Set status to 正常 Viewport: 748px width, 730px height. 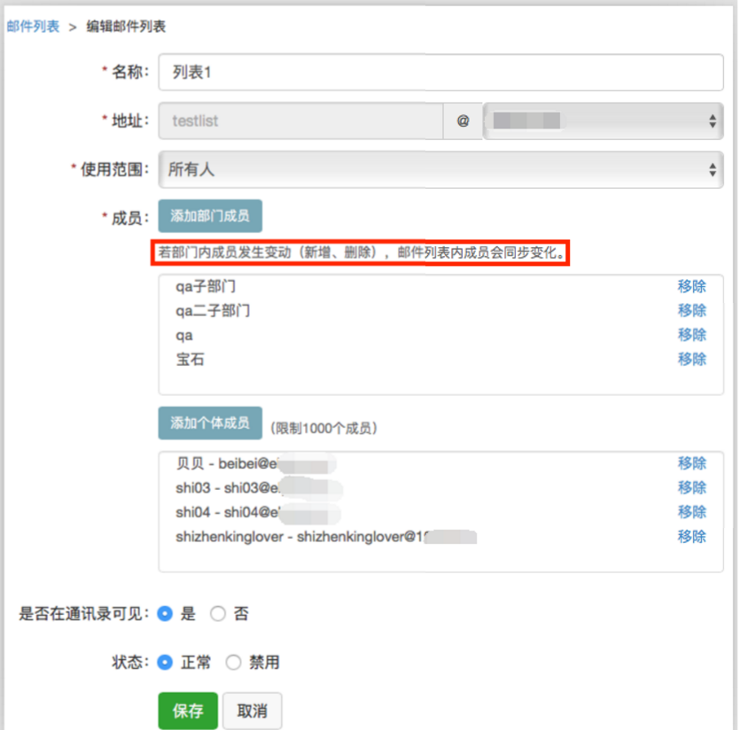pos(164,662)
